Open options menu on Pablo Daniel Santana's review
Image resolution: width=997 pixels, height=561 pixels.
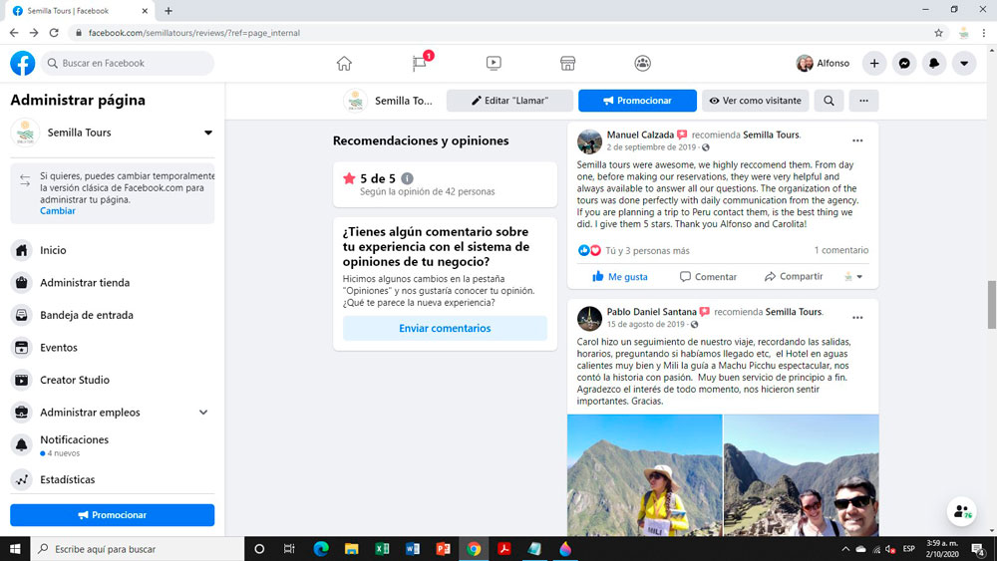click(857, 317)
